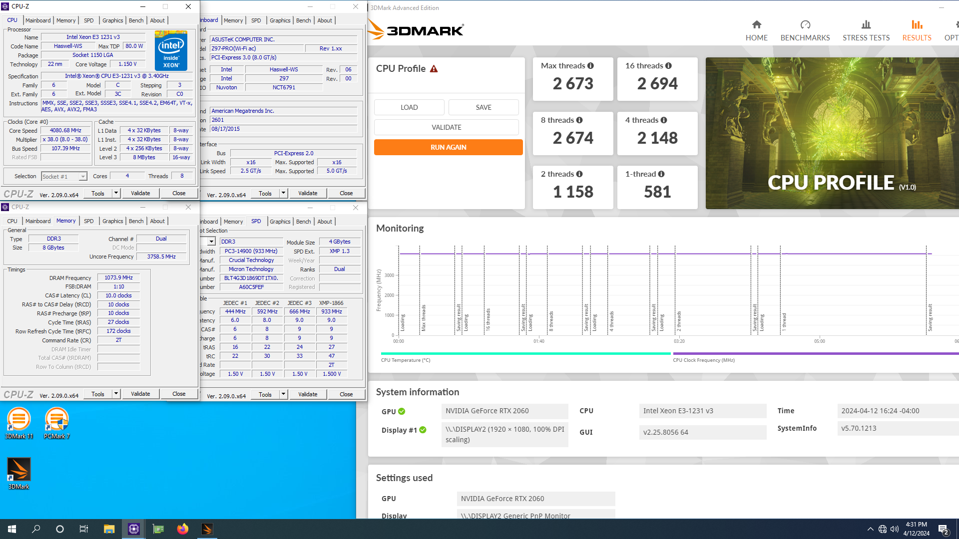Switch to 3DMark taskbar button
This screenshot has height=539, width=959.
point(207,529)
